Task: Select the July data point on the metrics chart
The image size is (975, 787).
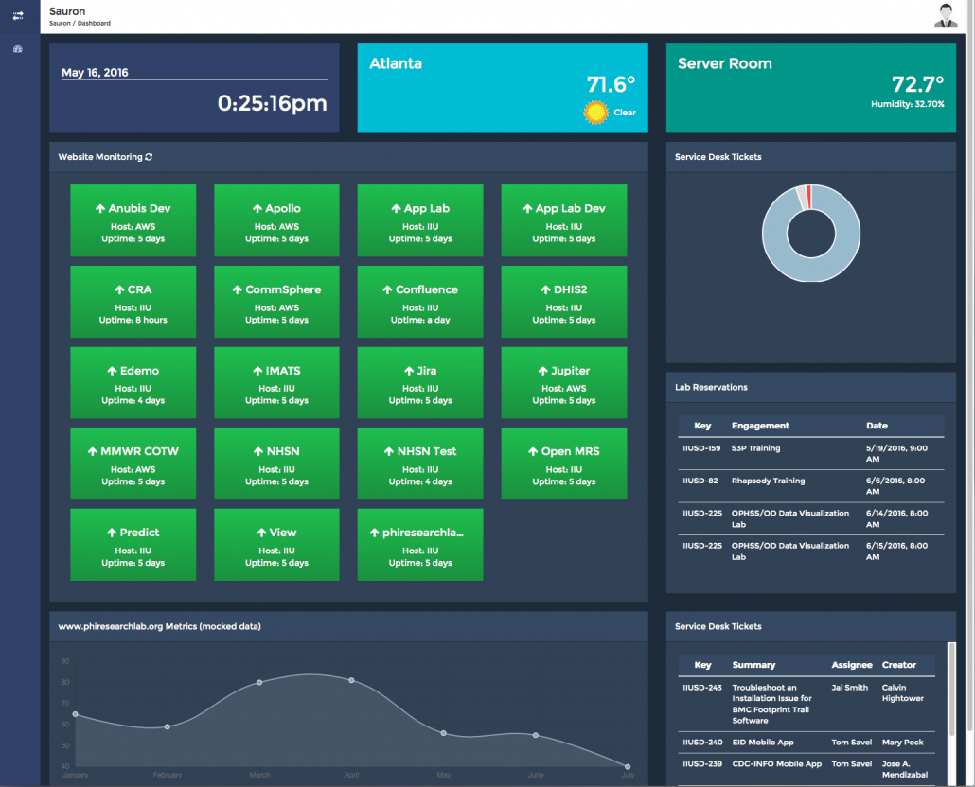Action: pyautogui.click(x=628, y=766)
